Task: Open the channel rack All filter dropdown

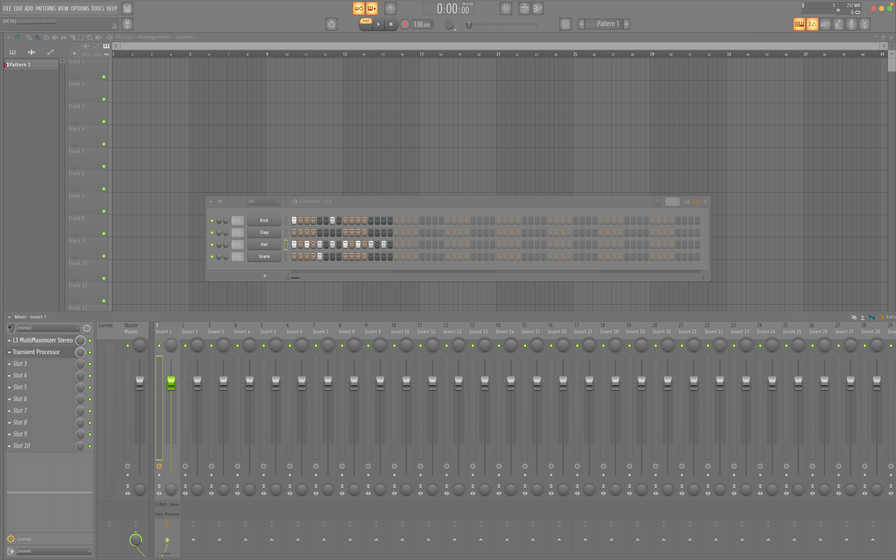Action: [x=264, y=202]
